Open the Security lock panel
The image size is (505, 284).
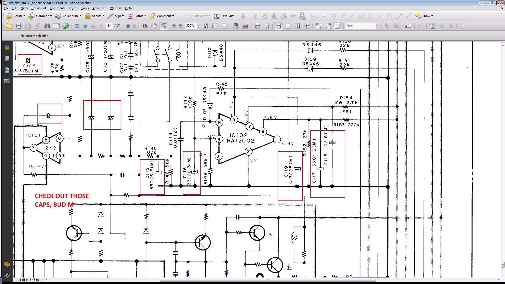[x=7, y=47]
